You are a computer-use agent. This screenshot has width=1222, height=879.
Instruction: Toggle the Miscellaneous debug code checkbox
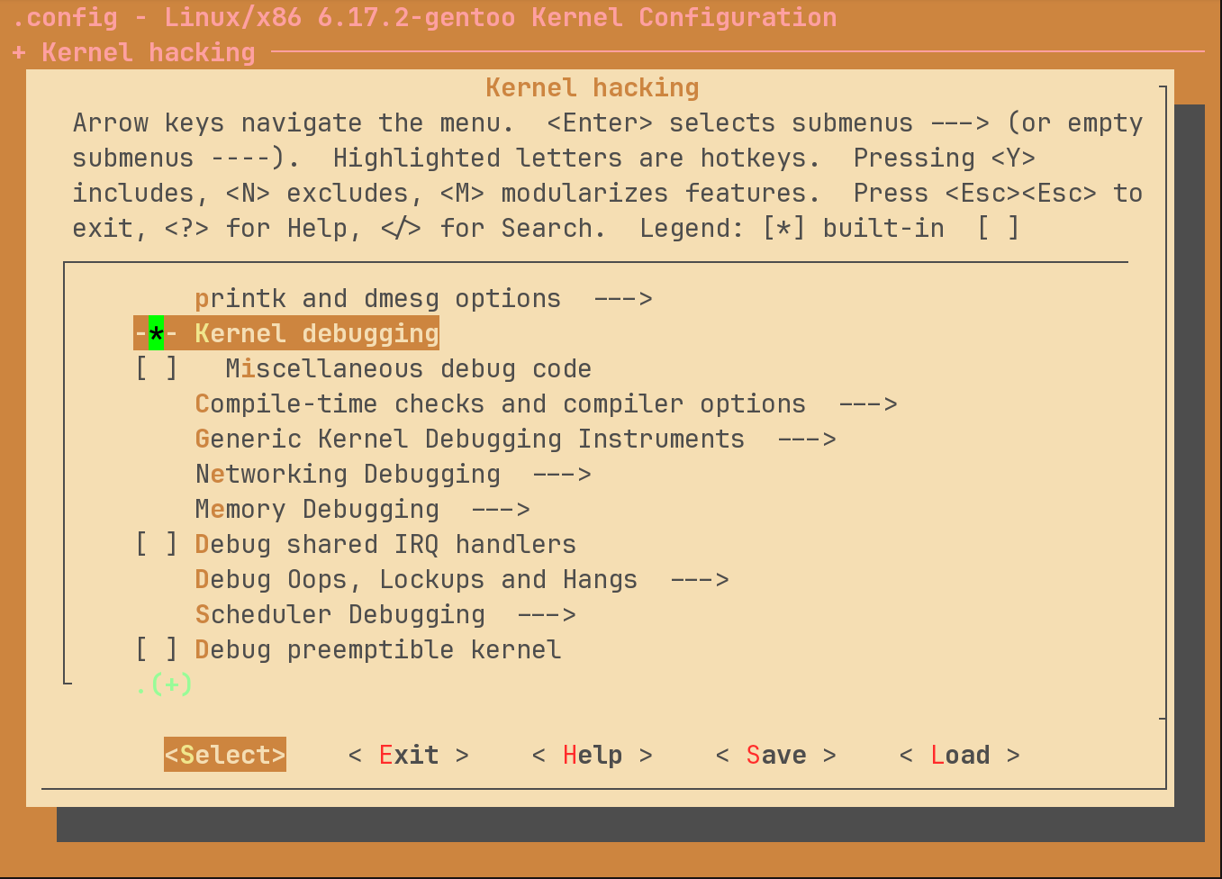point(156,369)
